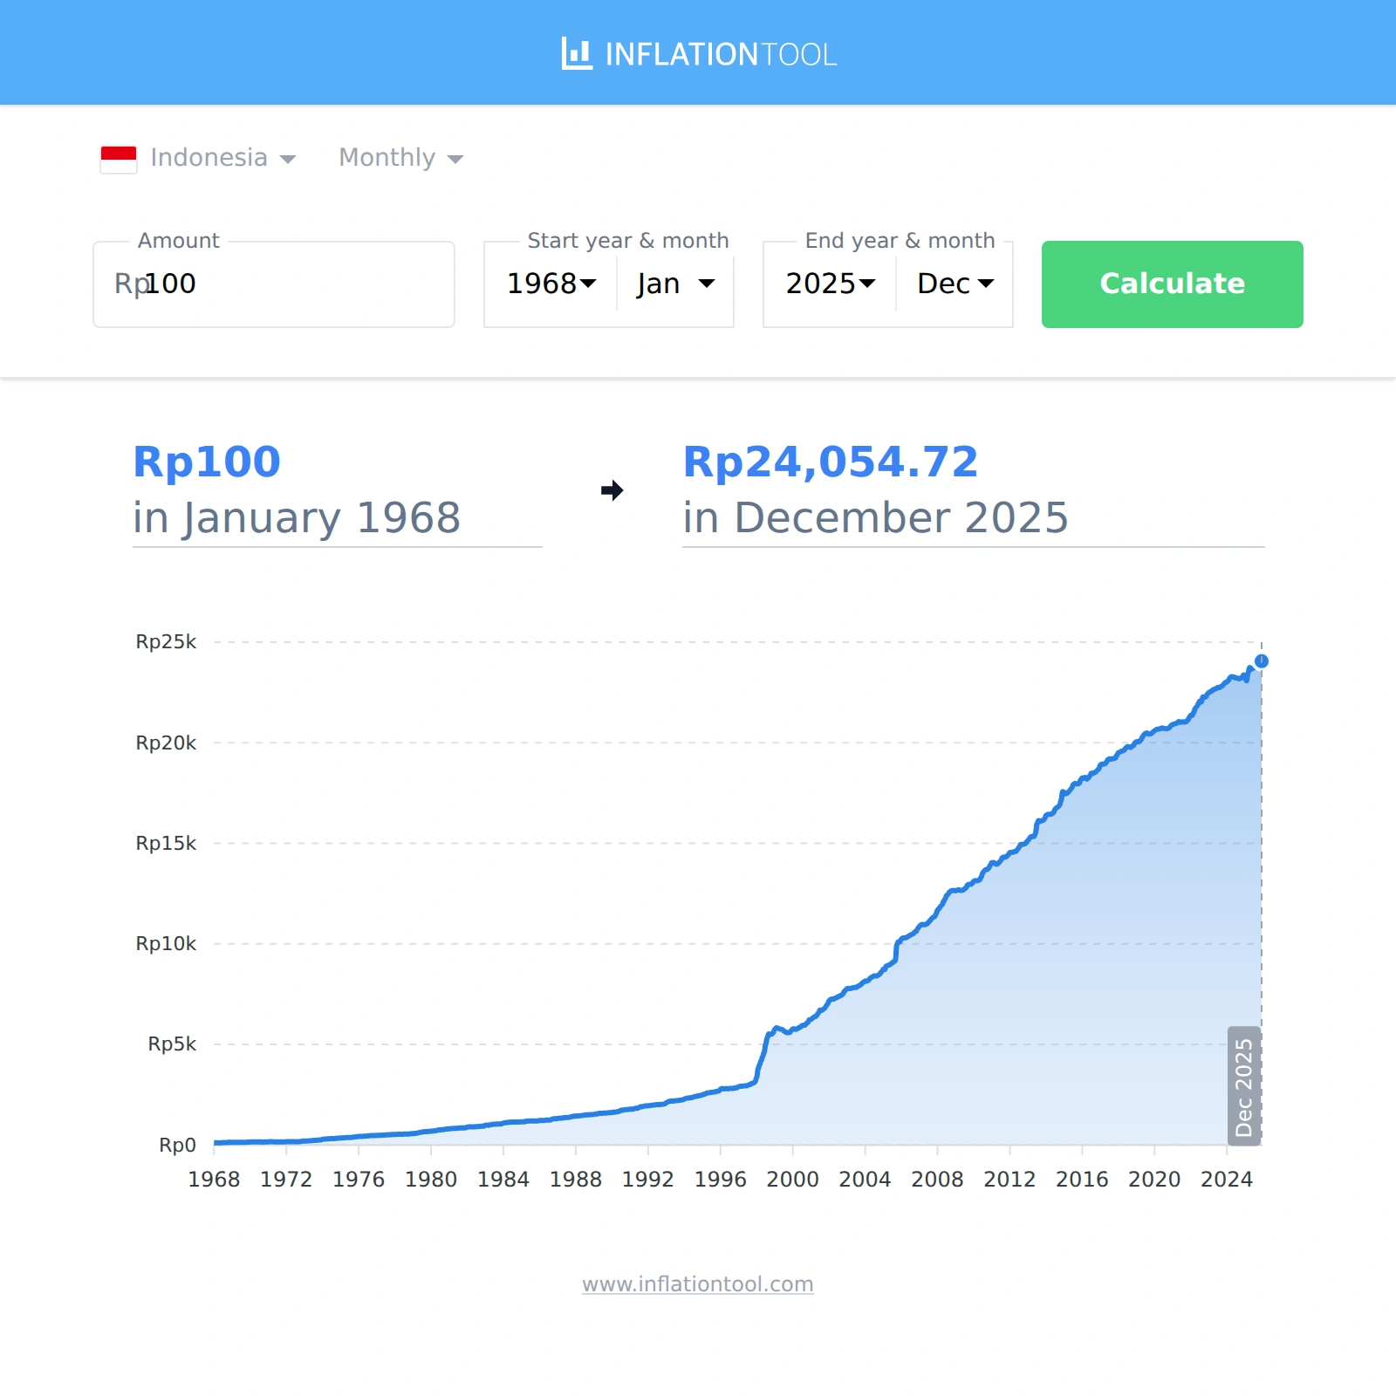Screen dimensions: 1396x1396
Task: Expand the start year 1968 selector
Action: [551, 284]
